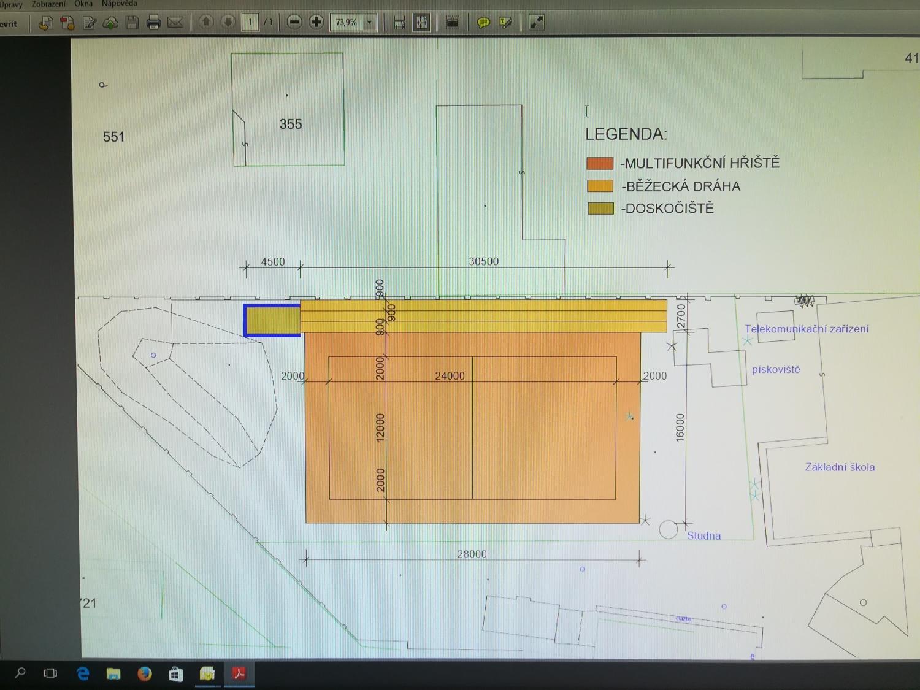Go to previous page up arrow

coord(206,23)
